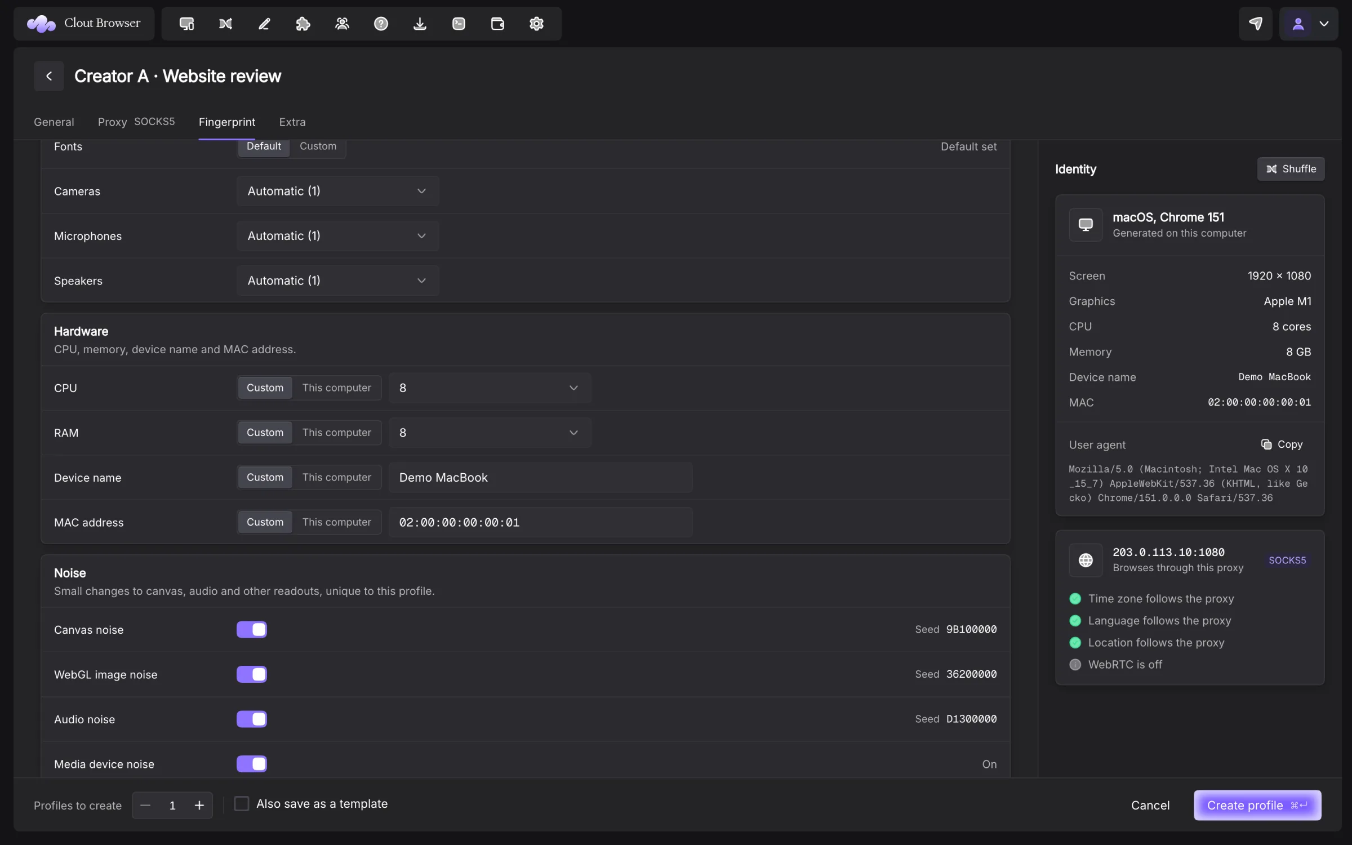
Task: Click the Device name input field
Action: click(540, 477)
